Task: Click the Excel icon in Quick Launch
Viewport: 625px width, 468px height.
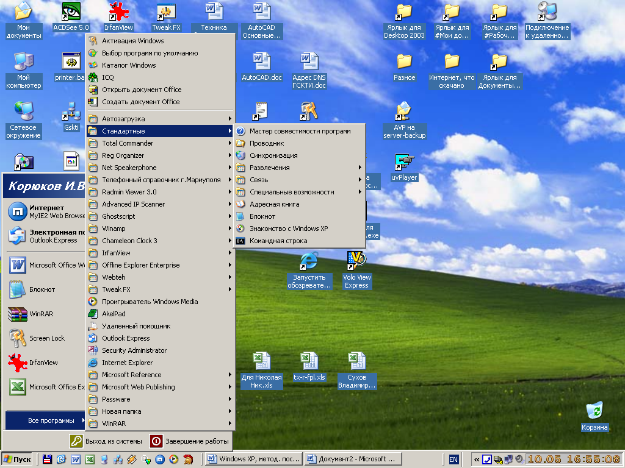Action: (x=90, y=459)
